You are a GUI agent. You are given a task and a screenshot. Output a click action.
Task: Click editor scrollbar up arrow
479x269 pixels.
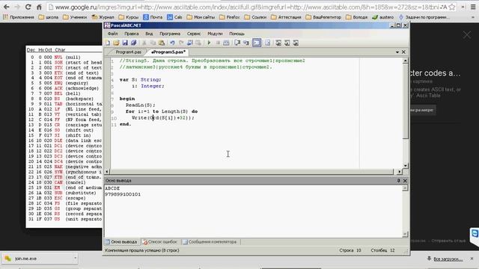pyautogui.click(x=406, y=61)
